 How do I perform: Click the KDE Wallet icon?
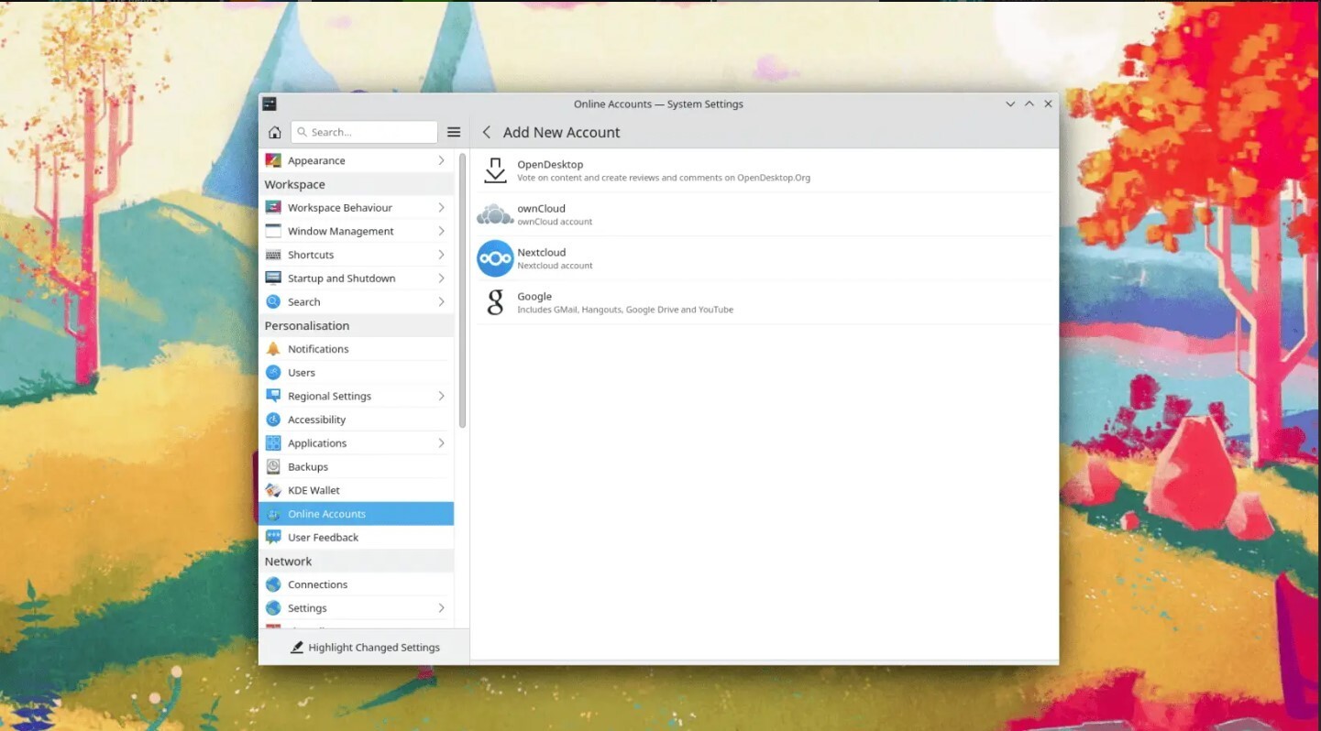point(273,490)
